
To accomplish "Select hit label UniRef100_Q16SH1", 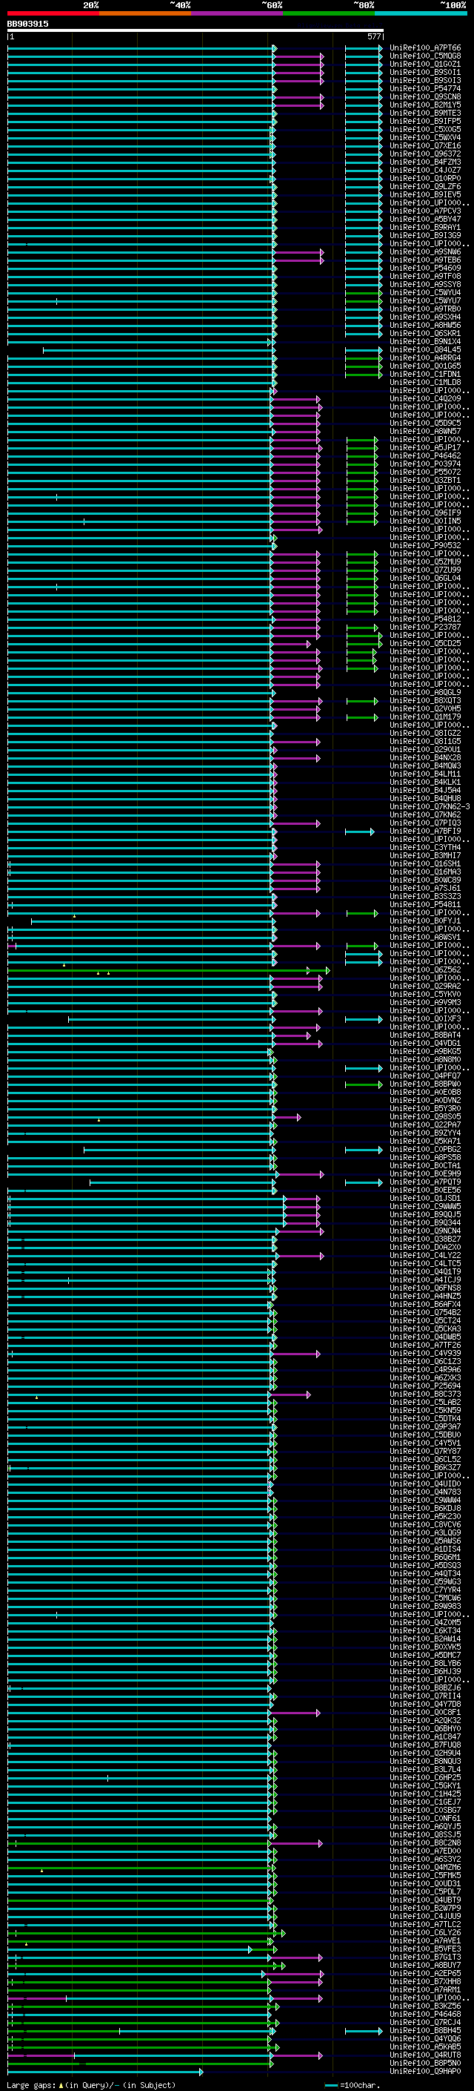I will click(x=424, y=863).
